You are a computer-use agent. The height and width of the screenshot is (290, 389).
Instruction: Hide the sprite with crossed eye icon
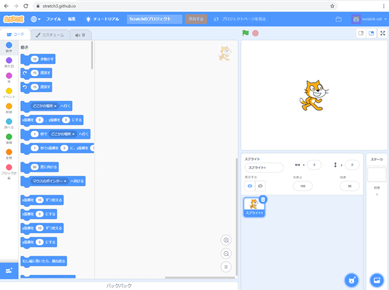click(260, 186)
